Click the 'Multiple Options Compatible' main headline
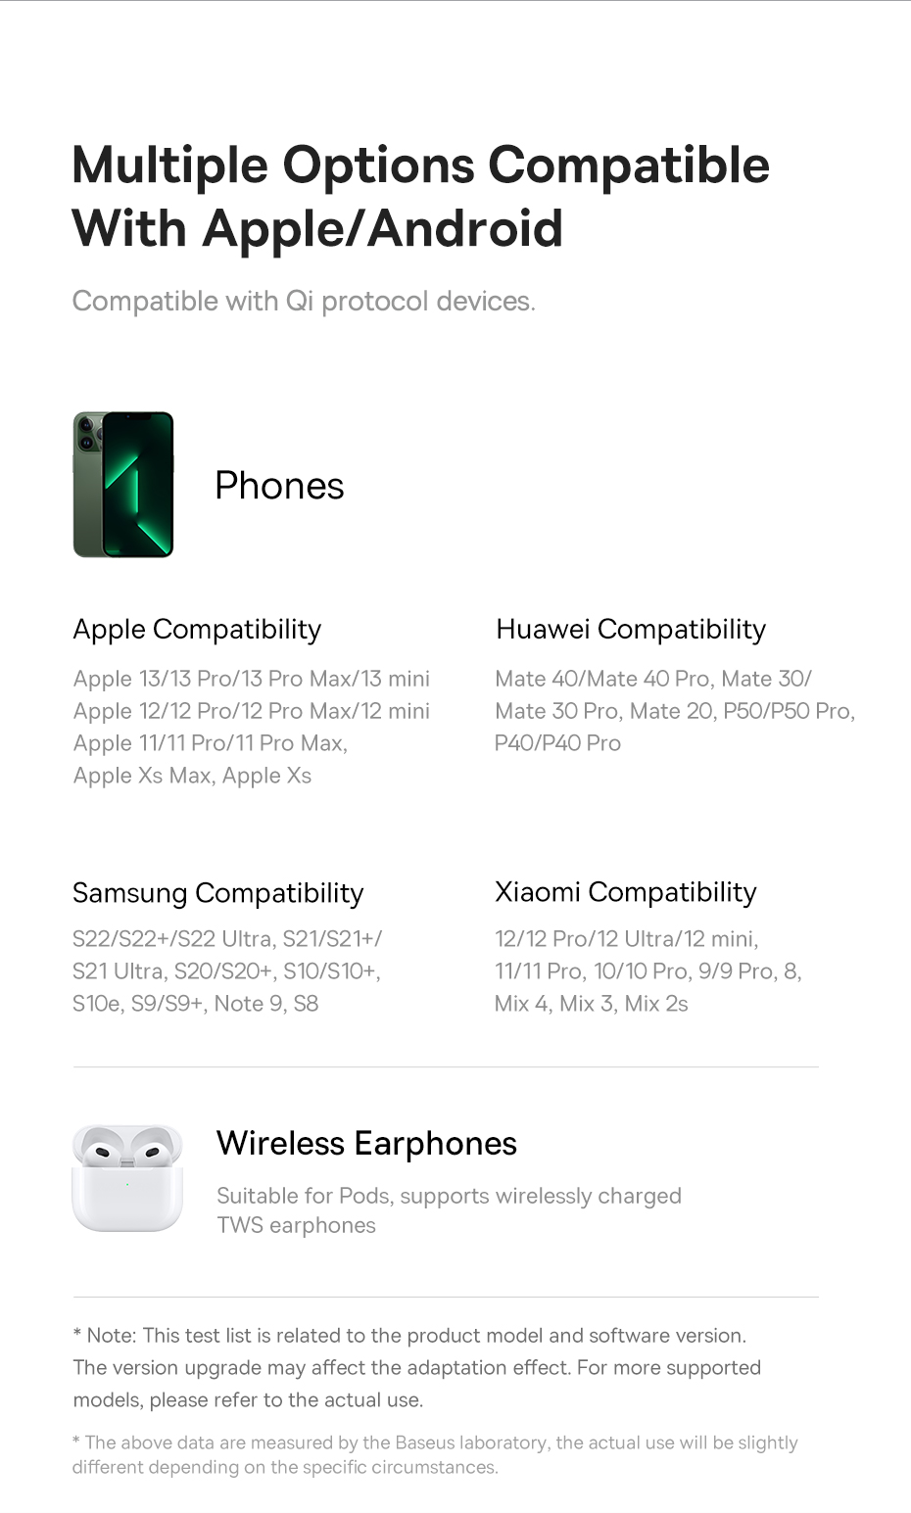Viewport: 911px width, 1513px height. (x=420, y=165)
